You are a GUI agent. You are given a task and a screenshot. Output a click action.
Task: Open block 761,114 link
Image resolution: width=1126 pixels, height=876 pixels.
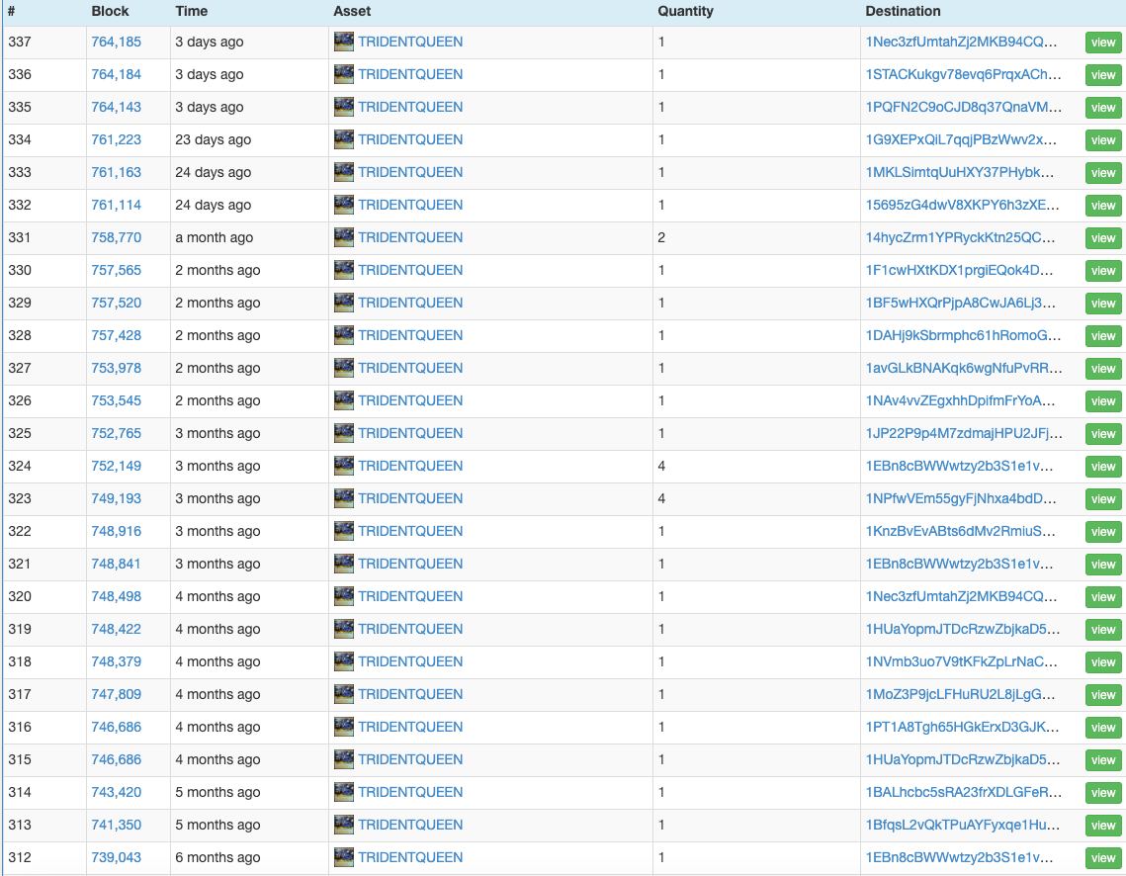pyautogui.click(x=117, y=205)
